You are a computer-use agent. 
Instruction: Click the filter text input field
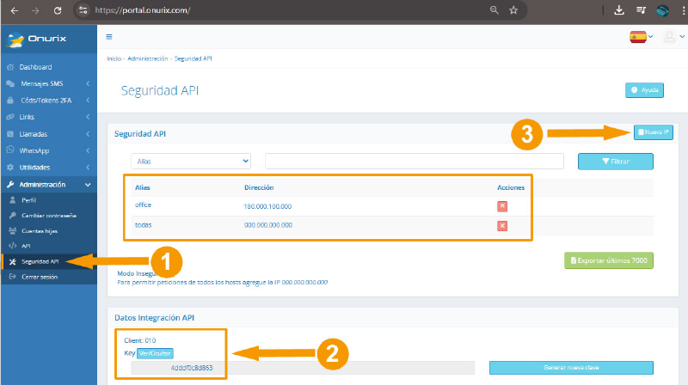tap(414, 161)
